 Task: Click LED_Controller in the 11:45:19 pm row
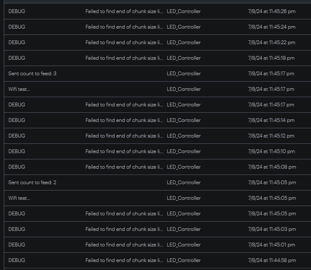184,58
